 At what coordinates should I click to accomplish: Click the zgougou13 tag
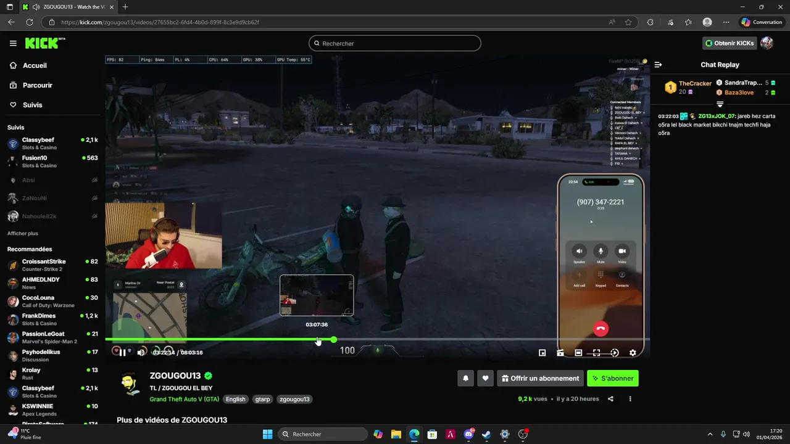[294, 399]
